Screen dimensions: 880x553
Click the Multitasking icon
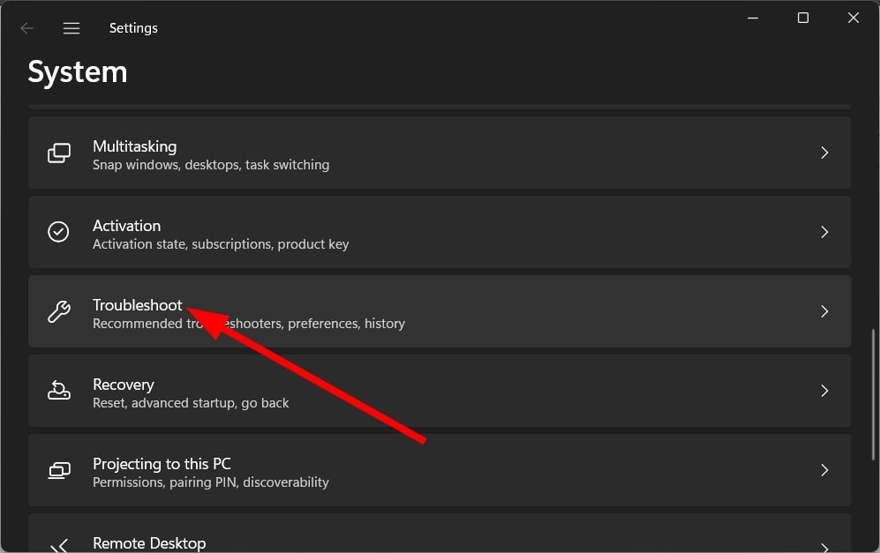(x=58, y=153)
